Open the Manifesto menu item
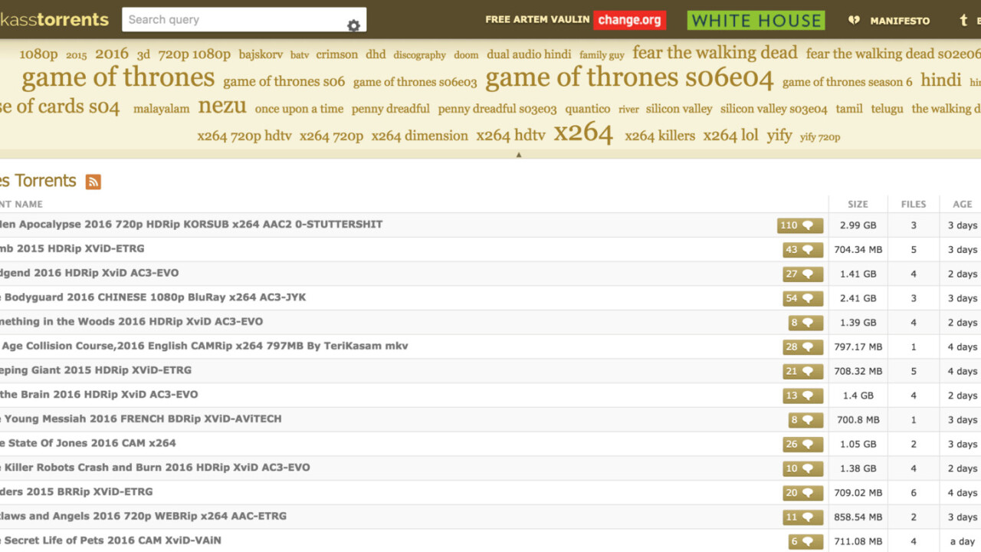The height and width of the screenshot is (552, 981). [x=900, y=21]
